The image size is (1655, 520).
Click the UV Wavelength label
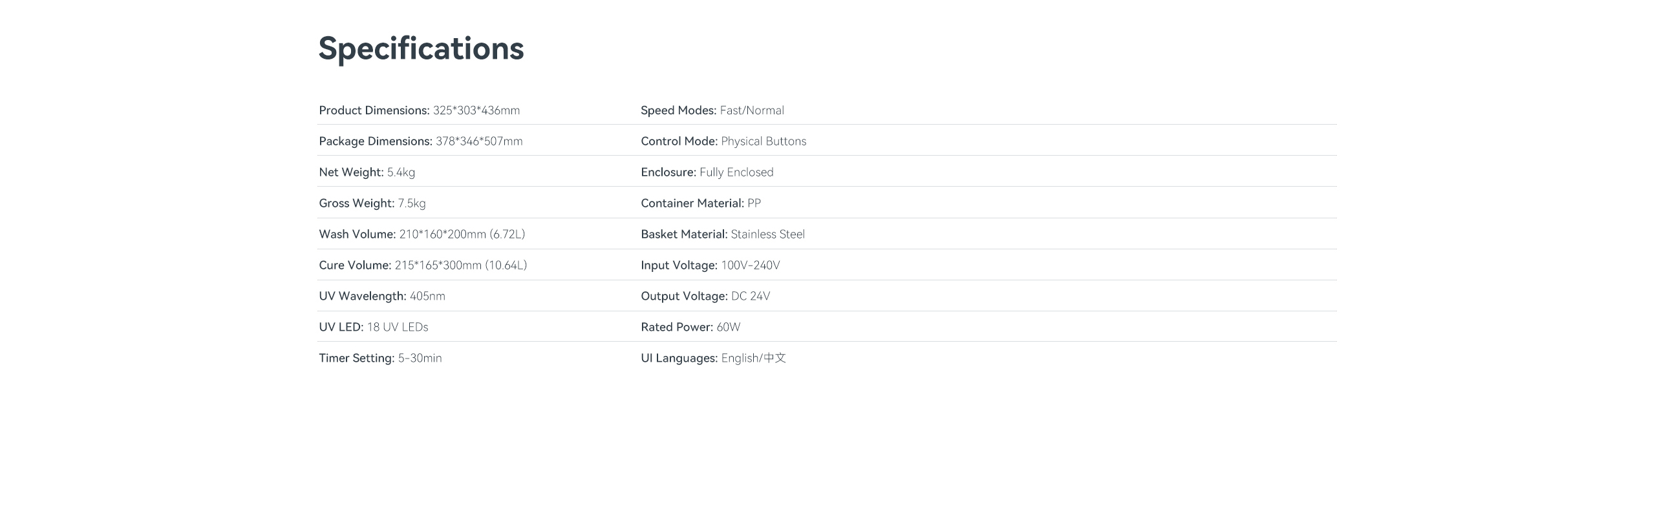click(362, 296)
